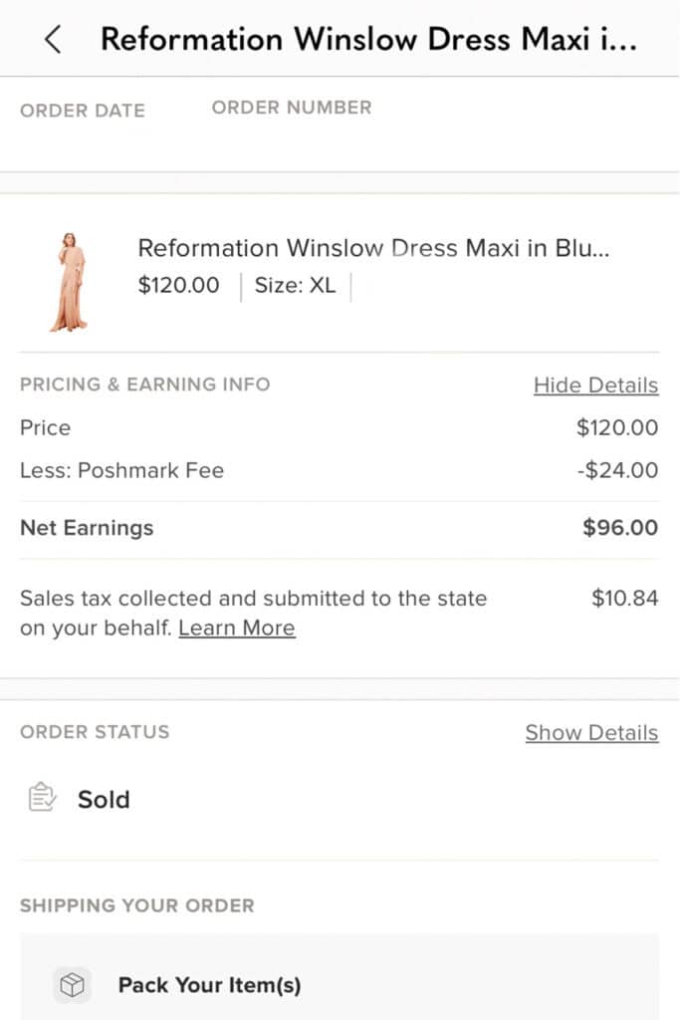Select the Net Earnings row

click(x=340, y=528)
